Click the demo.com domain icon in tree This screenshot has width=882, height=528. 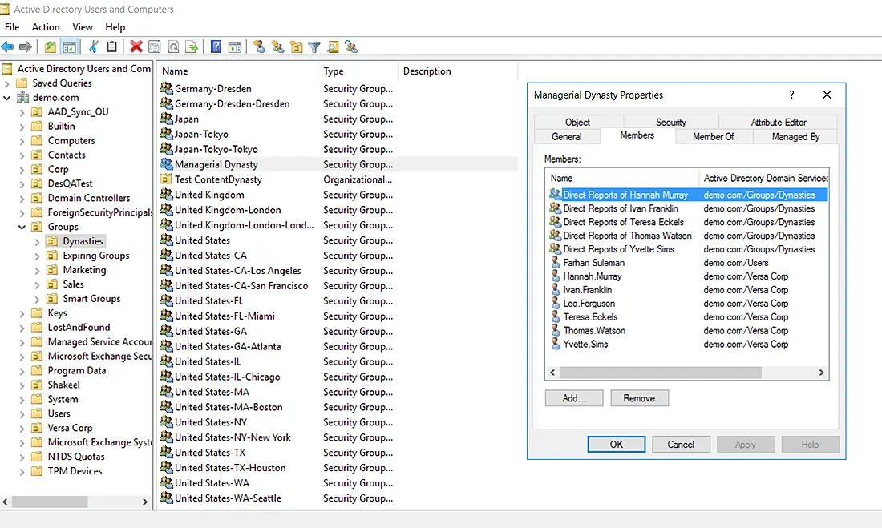point(23,97)
